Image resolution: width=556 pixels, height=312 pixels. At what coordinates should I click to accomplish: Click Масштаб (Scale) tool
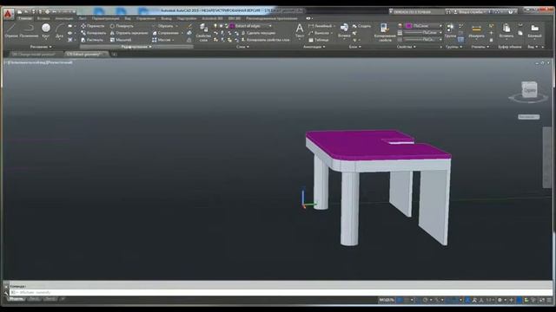(121, 40)
